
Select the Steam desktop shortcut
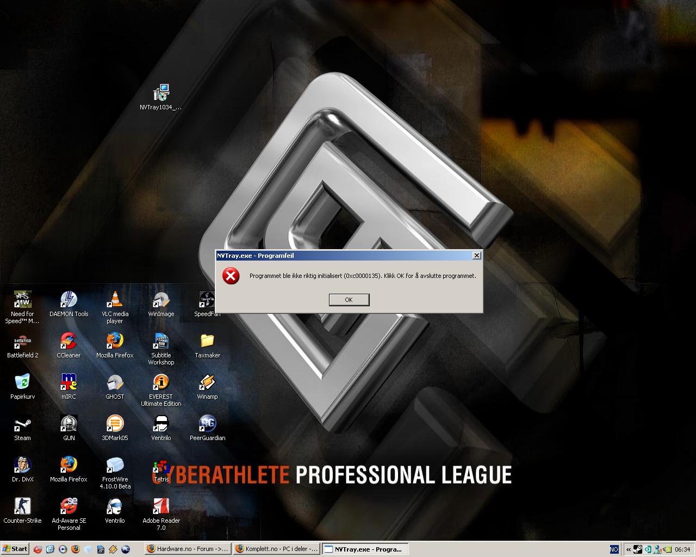point(22,428)
